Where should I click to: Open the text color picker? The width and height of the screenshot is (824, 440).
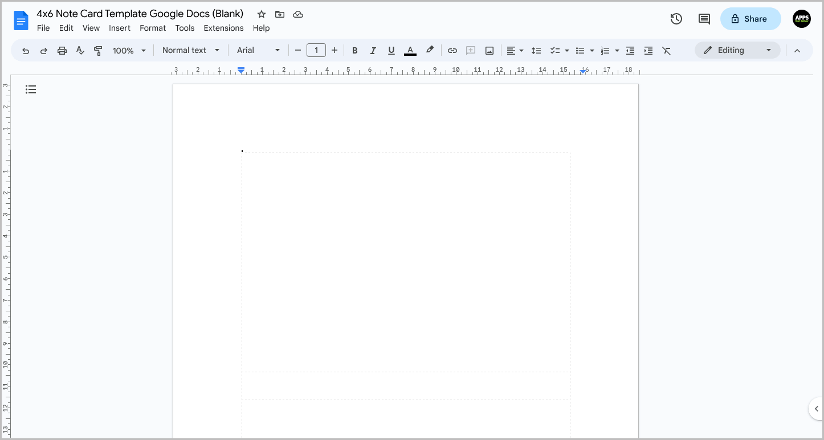[x=410, y=50]
